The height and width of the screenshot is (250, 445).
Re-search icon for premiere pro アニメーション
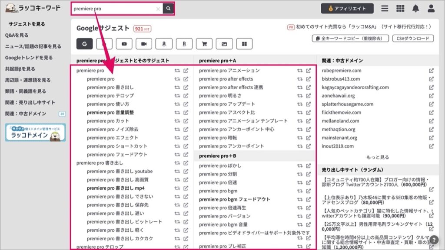pos(300,71)
